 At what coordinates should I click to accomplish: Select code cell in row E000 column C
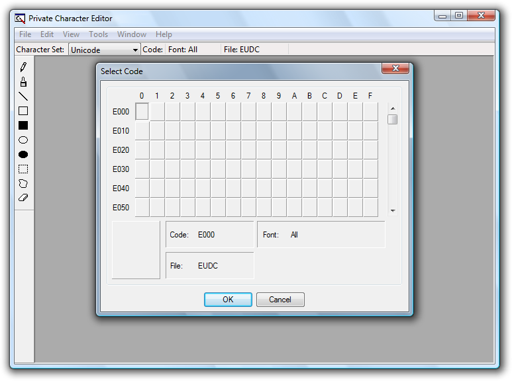click(x=325, y=112)
